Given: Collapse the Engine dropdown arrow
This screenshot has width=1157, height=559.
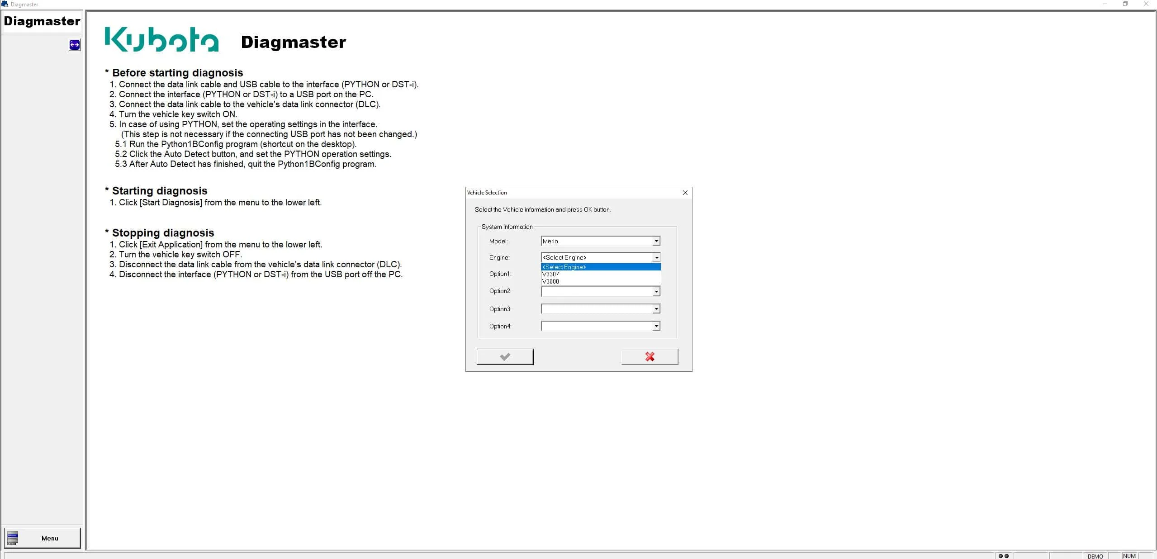Looking at the screenshot, I should pos(656,257).
